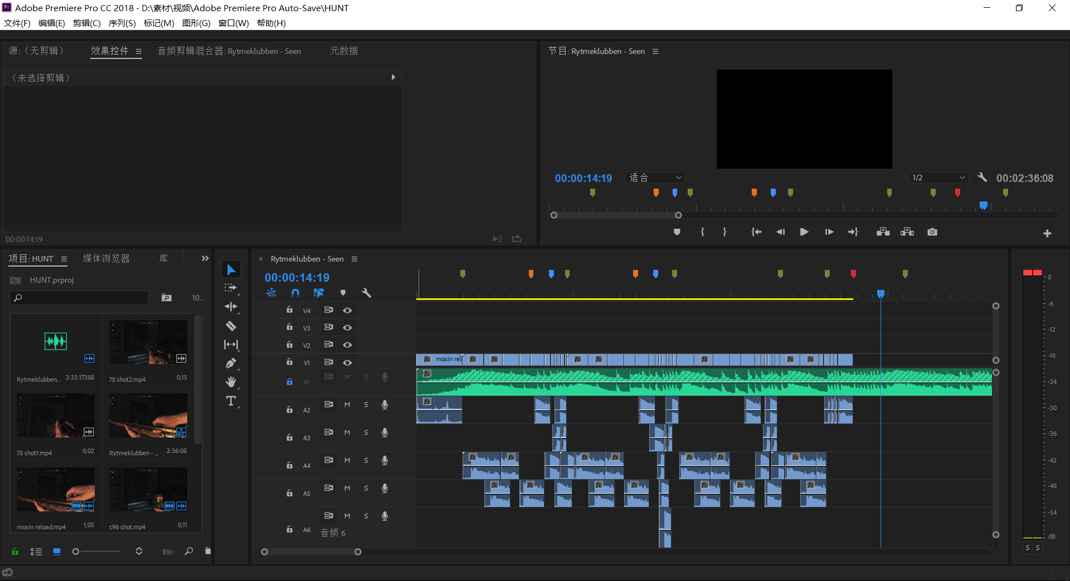The width and height of the screenshot is (1070, 581).
Task: Select the Pen tool
Action: pos(231,363)
